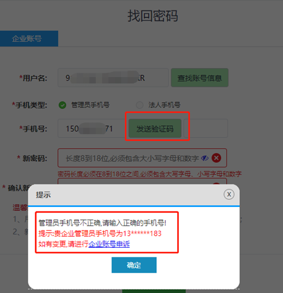
Task: Focus the 用户名 input field
Action: [x=113, y=77]
